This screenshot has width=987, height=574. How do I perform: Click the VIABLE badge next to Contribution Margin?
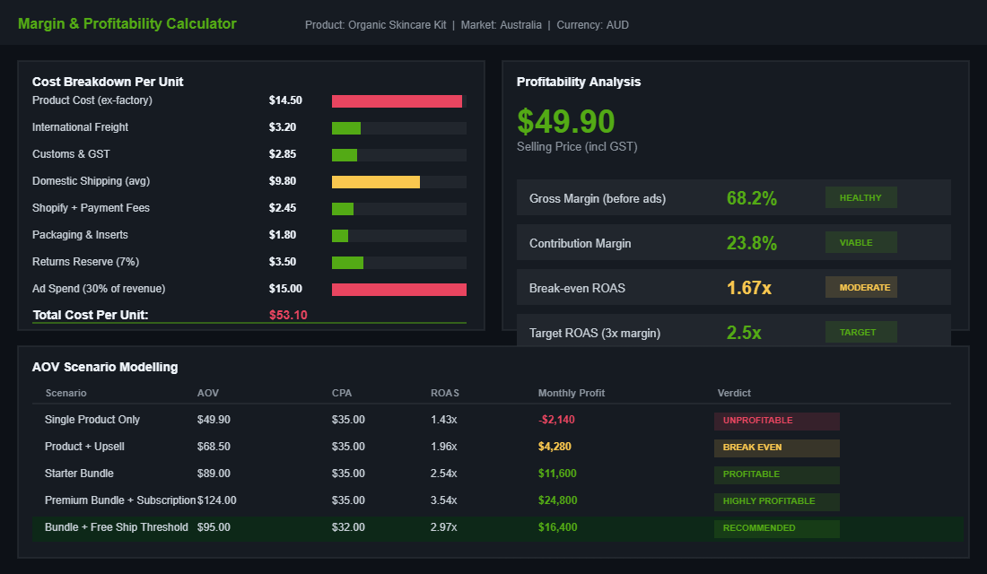click(x=860, y=242)
